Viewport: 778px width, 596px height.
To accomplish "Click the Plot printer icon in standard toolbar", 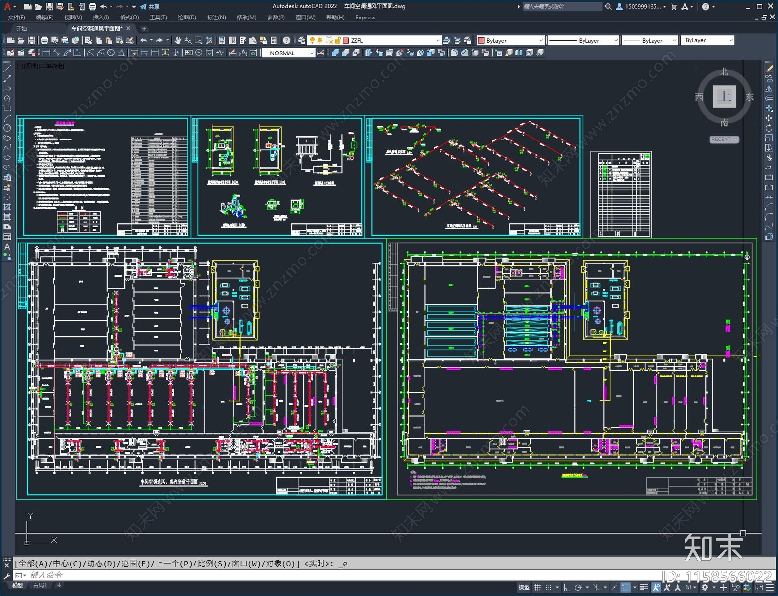I will click(x=44, y=40).
